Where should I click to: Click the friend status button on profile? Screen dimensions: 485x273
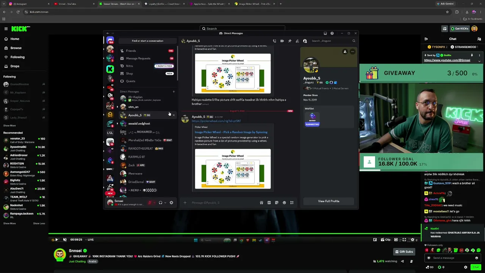tap(345, 52)
